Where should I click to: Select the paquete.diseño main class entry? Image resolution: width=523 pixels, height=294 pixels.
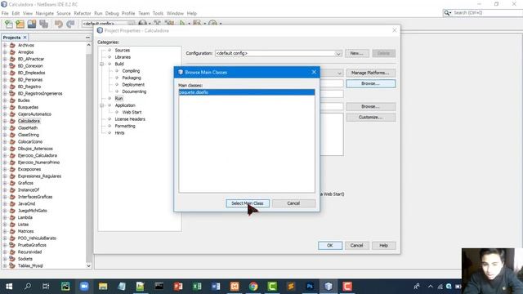[x=247, y=92]
